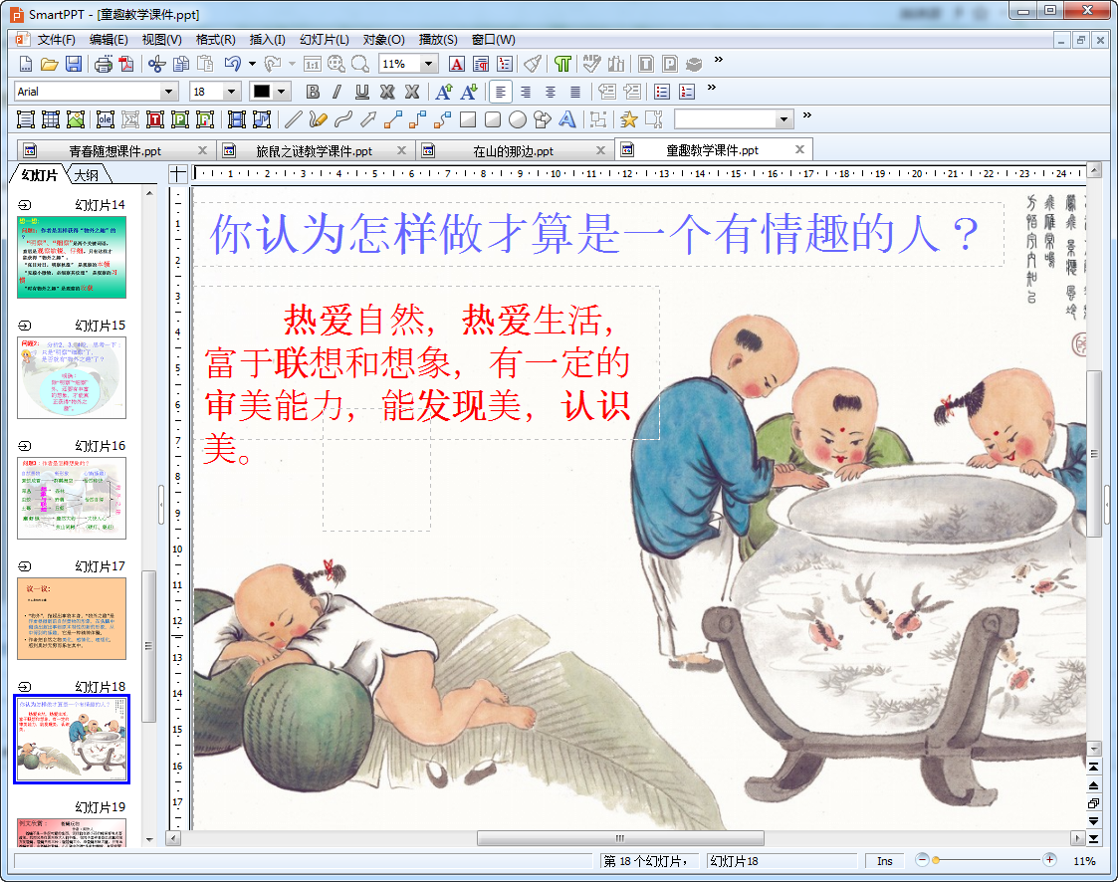
Task: Select the arrow drawing tool
Action: 368,119
